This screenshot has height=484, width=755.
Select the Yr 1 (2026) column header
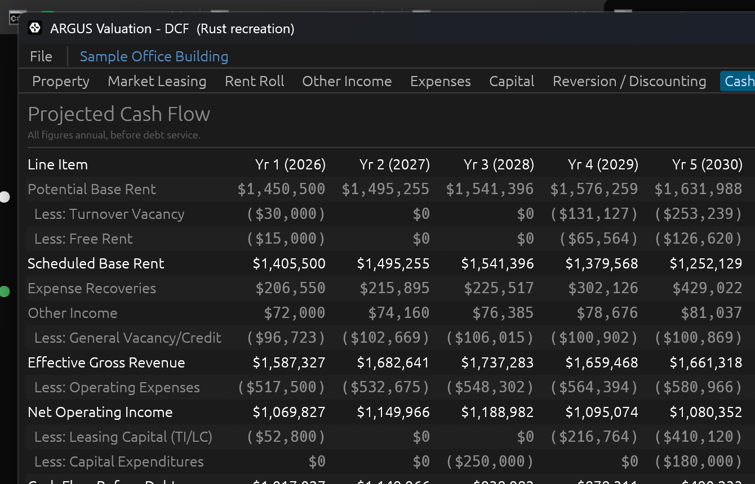tap(290, 164)
